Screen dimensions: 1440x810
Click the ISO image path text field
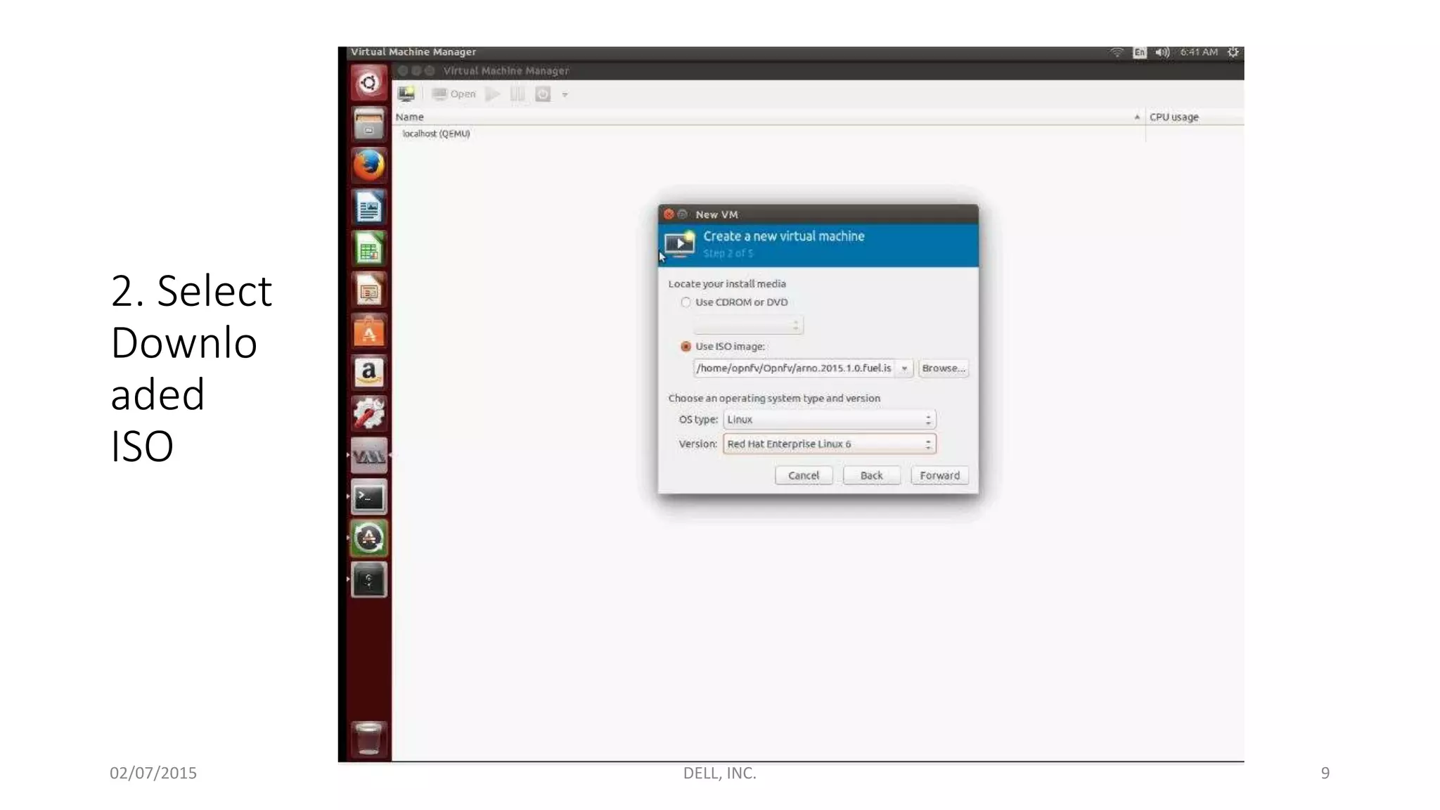[x=794, y=368]
